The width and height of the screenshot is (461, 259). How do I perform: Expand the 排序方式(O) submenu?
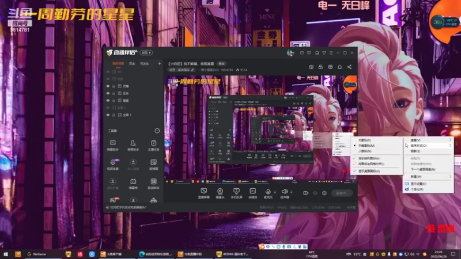click(429, 146)
